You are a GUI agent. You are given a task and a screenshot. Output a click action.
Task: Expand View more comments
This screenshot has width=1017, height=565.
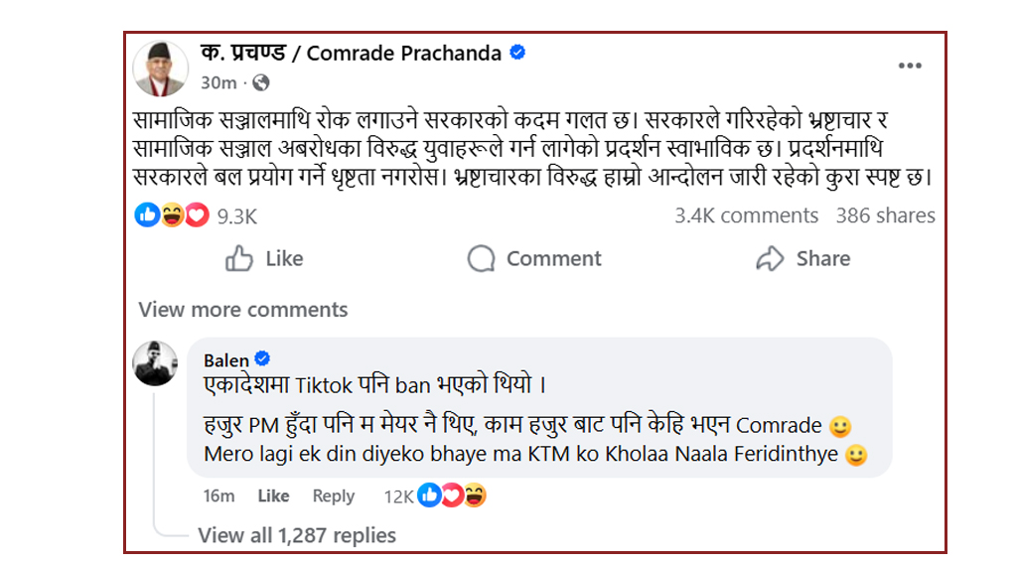coord(243,310)
